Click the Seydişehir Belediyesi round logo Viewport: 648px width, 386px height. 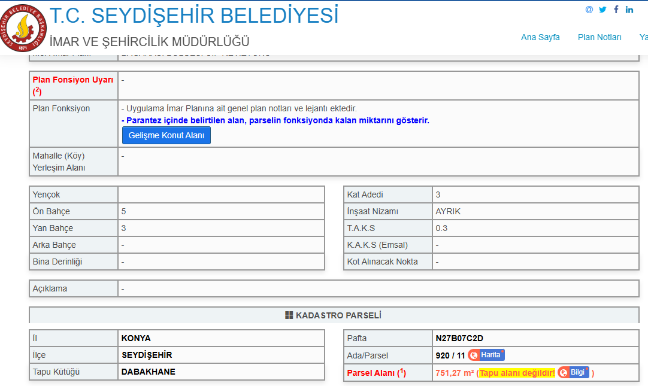[x=23, y=28]
